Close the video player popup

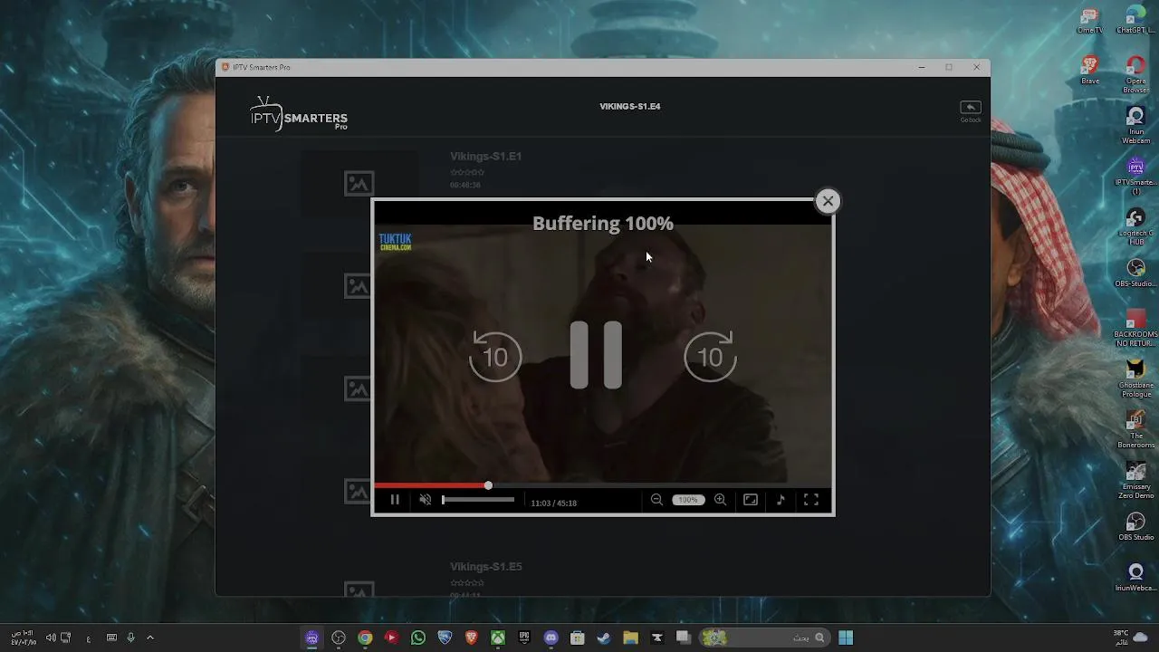tap(828, 201)
